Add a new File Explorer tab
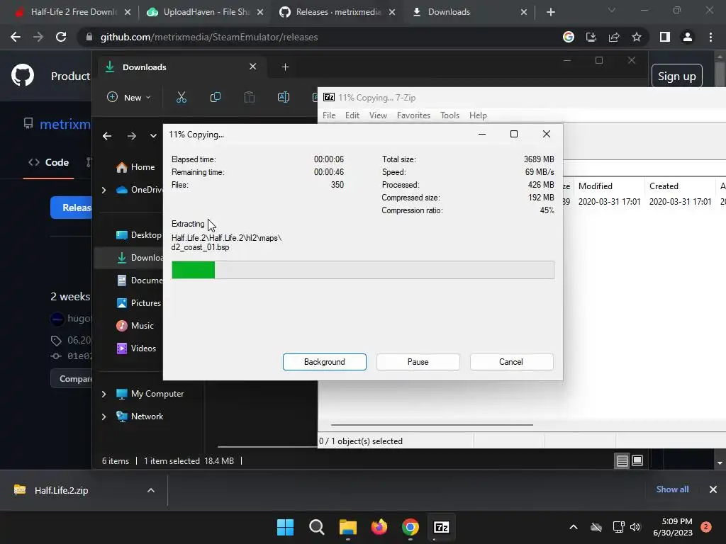 285,67
